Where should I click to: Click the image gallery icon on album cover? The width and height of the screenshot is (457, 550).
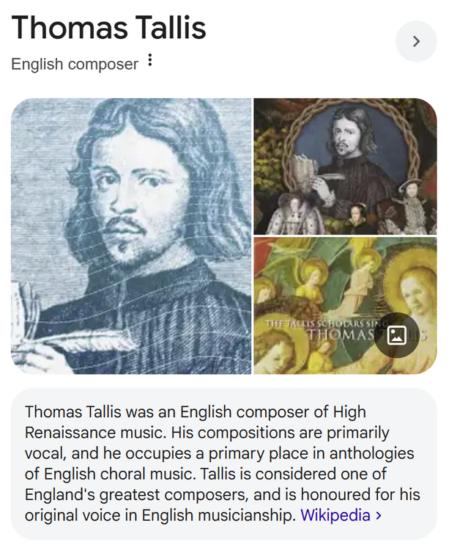pos(396,335)
